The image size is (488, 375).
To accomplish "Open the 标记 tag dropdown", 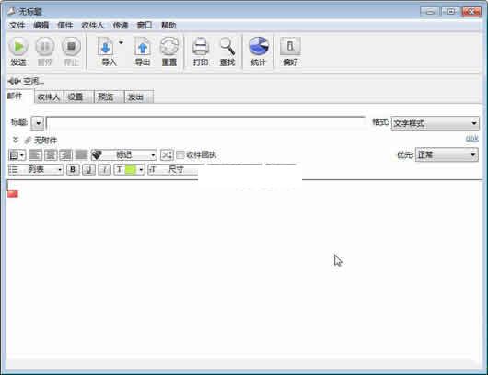I will (124, 154).
